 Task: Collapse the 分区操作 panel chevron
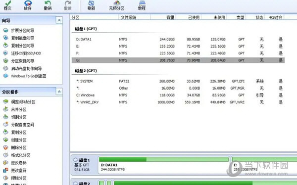coord(59,92)
